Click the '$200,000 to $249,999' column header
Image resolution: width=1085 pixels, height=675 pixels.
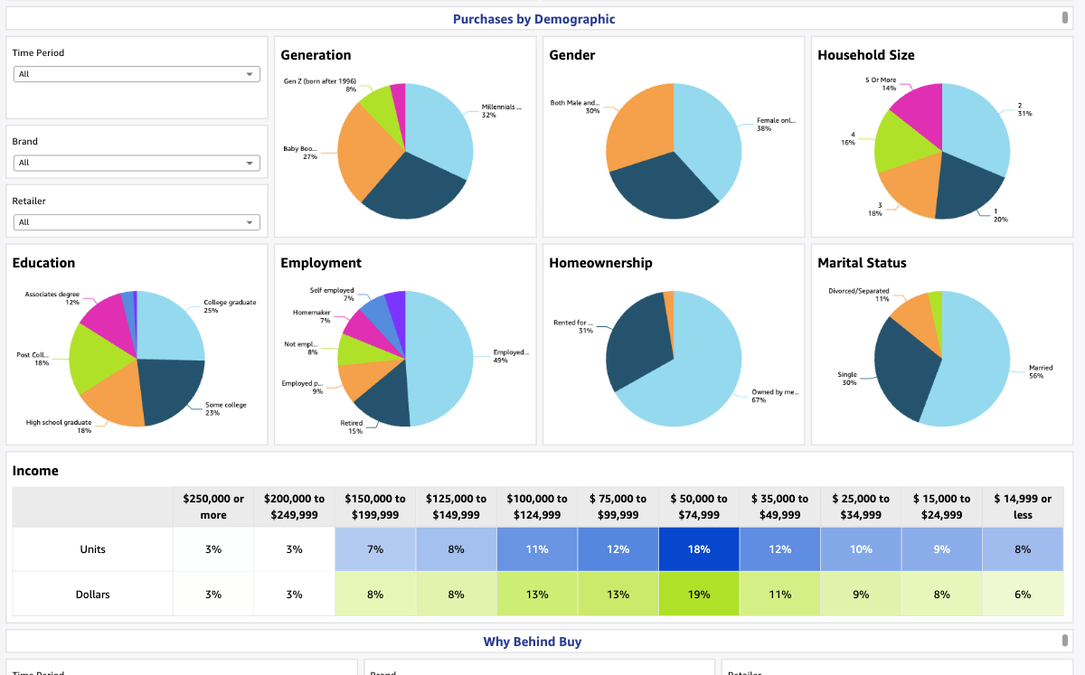pyautogui.click(x=294, y=507)
